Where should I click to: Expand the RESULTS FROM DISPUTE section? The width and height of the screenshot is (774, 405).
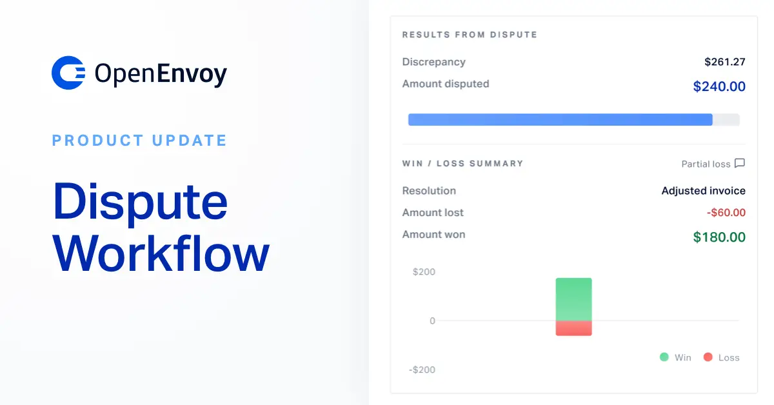[x=469, y=34]
